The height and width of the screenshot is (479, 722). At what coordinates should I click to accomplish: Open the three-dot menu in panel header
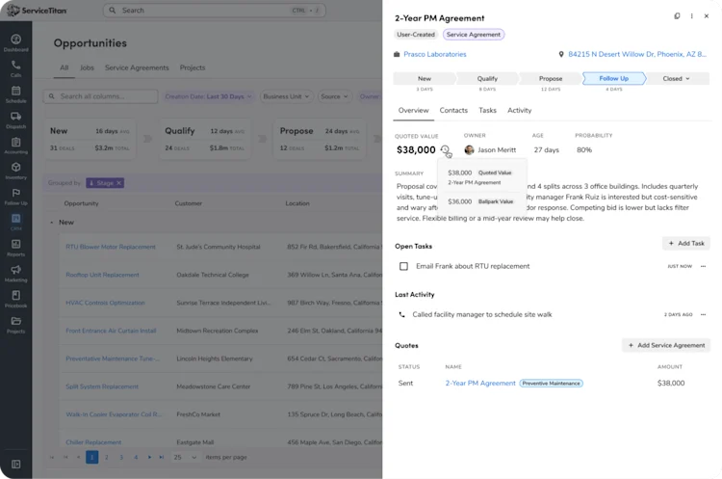(691, 16)
